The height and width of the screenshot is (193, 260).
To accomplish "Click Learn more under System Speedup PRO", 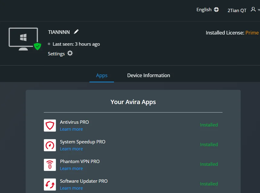I will coord(71,149).
